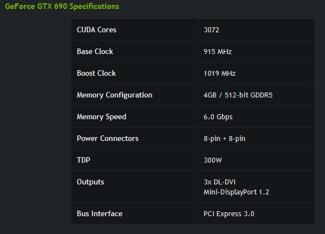
Task: Click the PCI Express 3.0 value
Action: (229, 214)
